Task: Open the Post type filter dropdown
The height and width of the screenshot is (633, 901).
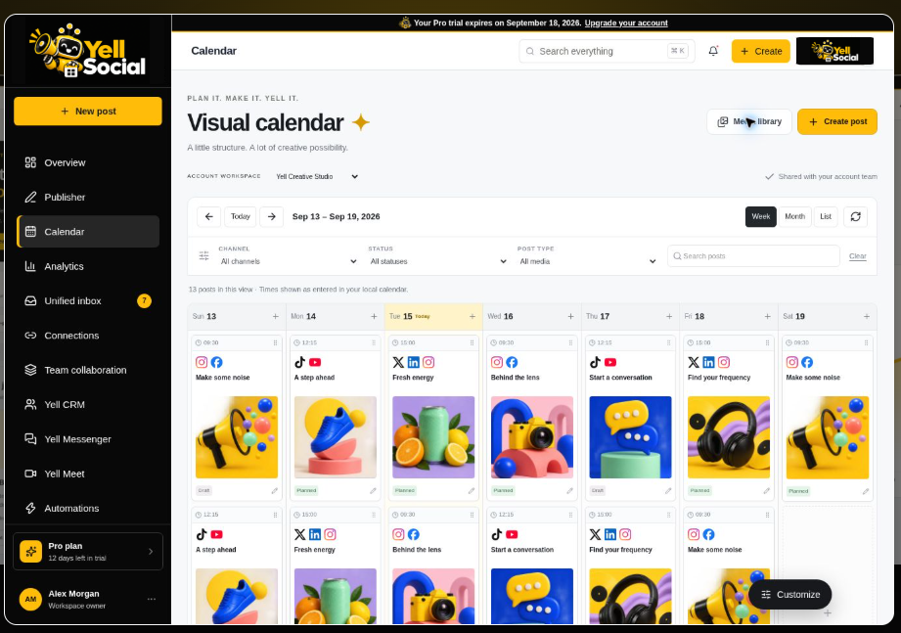Action: [x=587, y=261]
